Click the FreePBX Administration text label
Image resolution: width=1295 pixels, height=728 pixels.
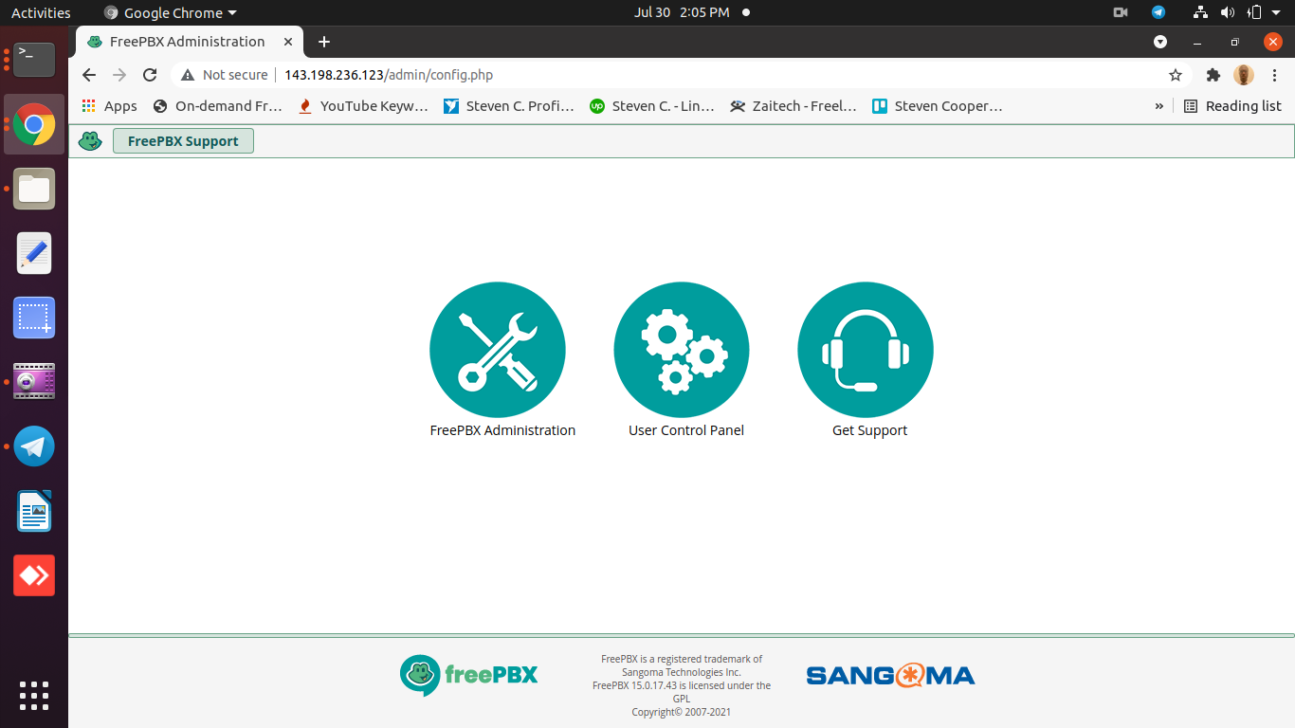[x=502, y=430]
